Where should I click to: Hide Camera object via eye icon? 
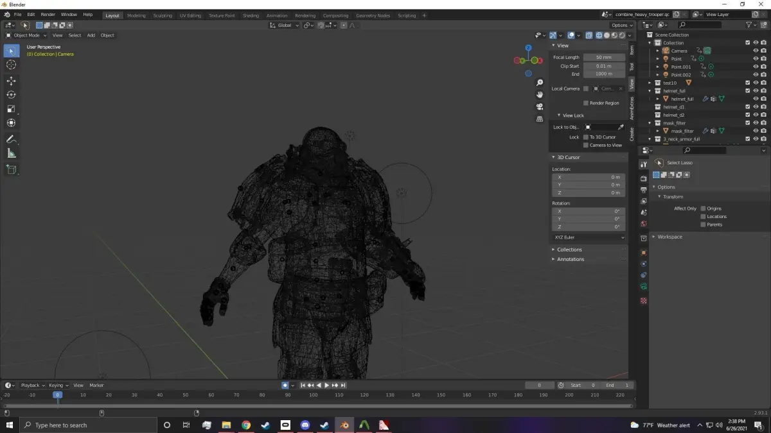point(756,51)
